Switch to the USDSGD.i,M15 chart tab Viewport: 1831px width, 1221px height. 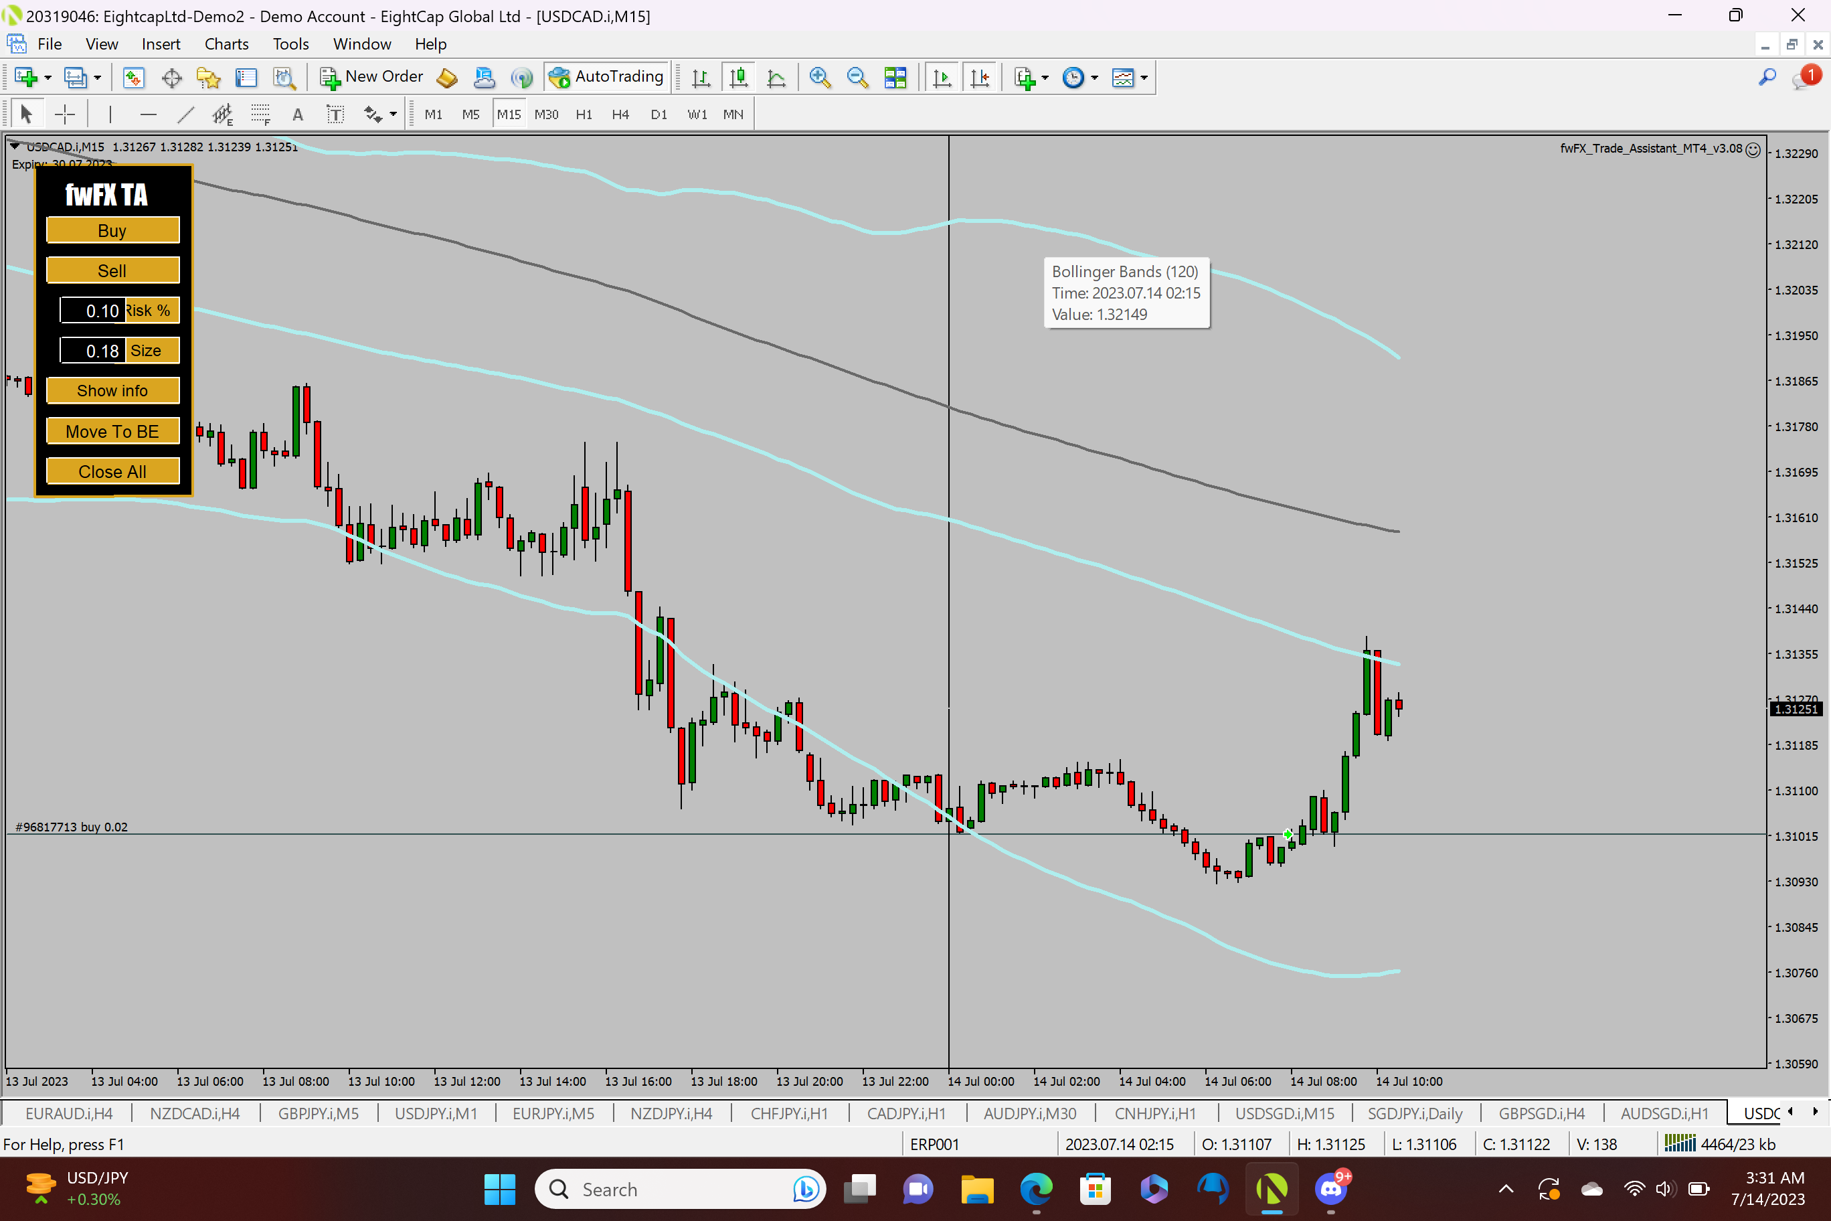[x=1284, y=1113]
